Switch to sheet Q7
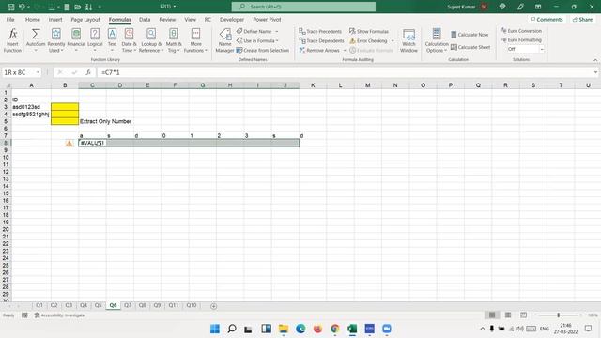The width and height of the screenshot is (601, 338). [128, 305]
